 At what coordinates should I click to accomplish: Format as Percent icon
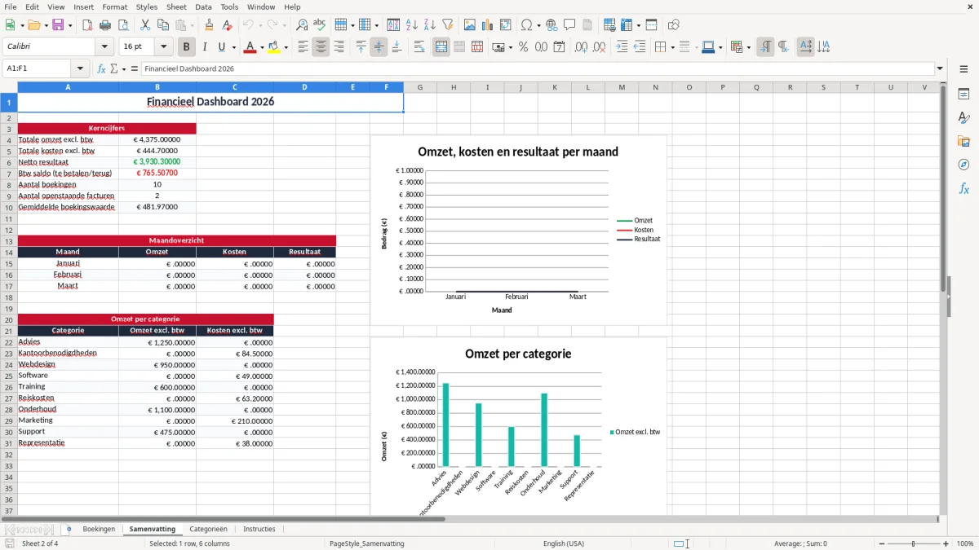523,47
